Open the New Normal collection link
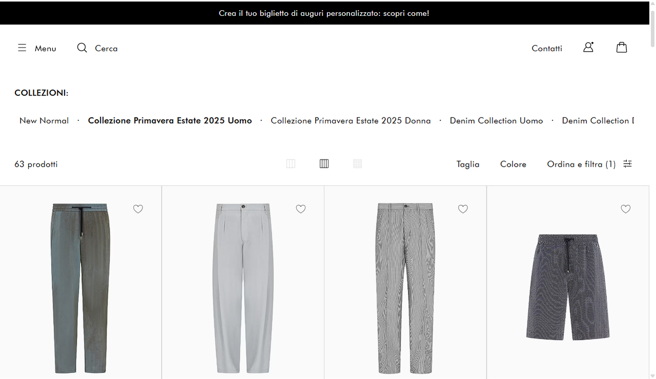 [x=44, y=120]
